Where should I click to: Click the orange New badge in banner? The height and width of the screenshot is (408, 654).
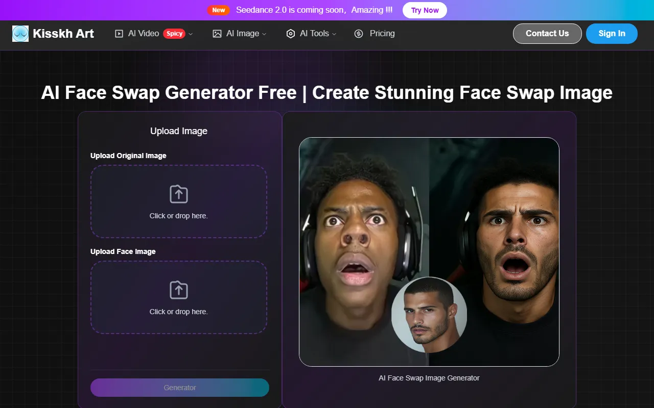[219, 10]
